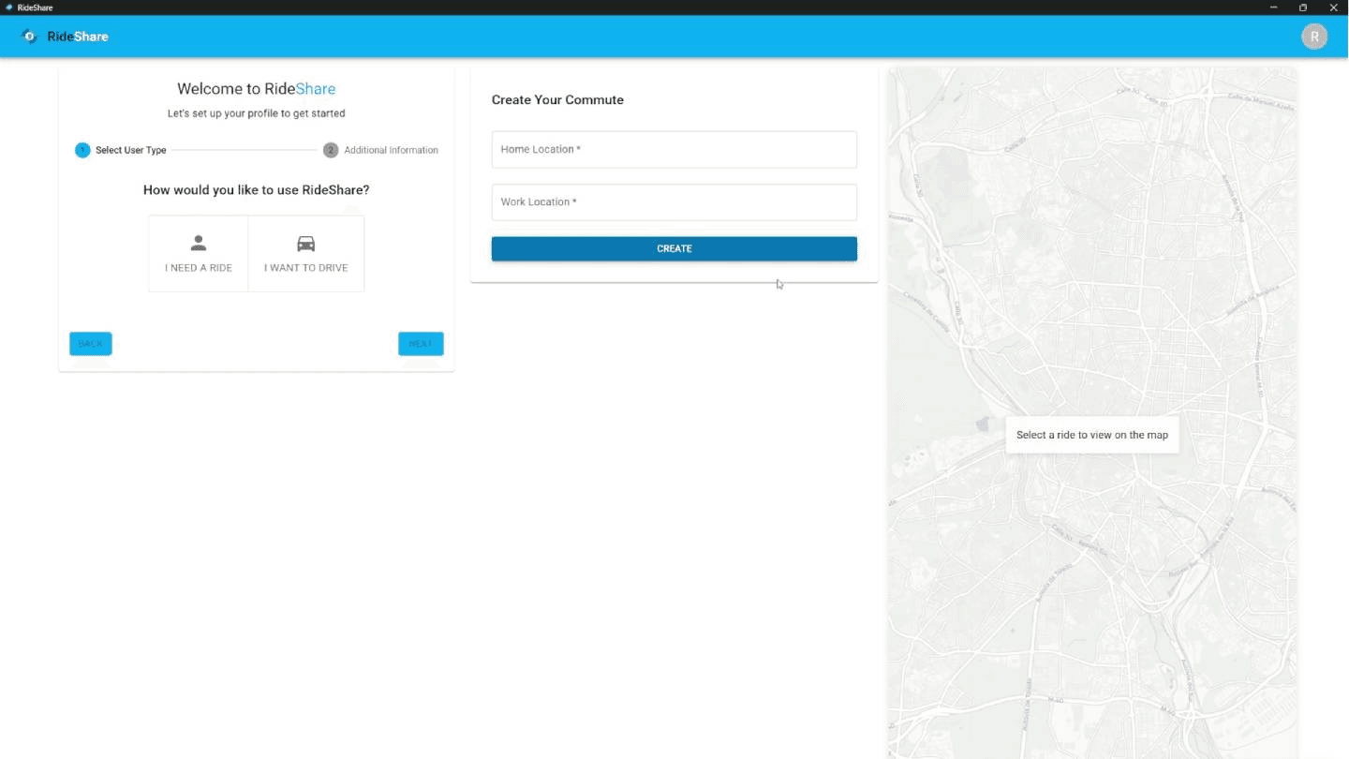The image size is (1349, 759).
Task: Click the RideShare app icon in title bar
Action: click(9, 7)
